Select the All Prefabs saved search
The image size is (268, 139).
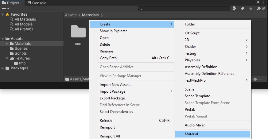coord(24,29)
